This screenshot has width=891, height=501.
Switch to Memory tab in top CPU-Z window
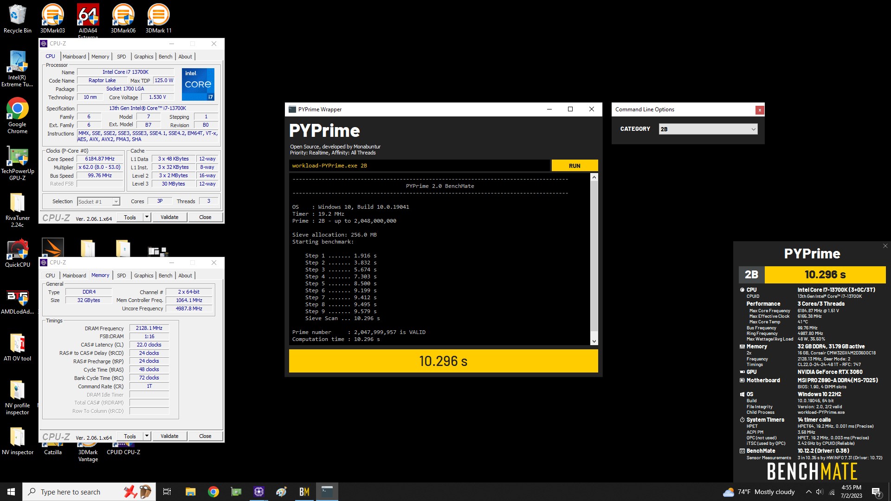pyautogui.click(x=100, y=57)
